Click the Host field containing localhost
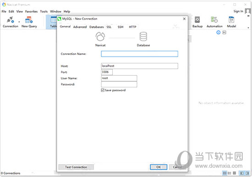This screenshot has height=177, width=252. pos(139,66)
